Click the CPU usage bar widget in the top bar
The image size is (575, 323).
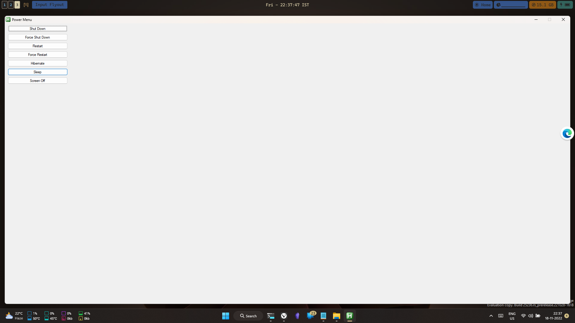click(511, 5)
